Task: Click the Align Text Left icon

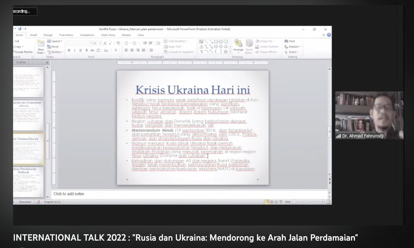Action: [126, 50]
